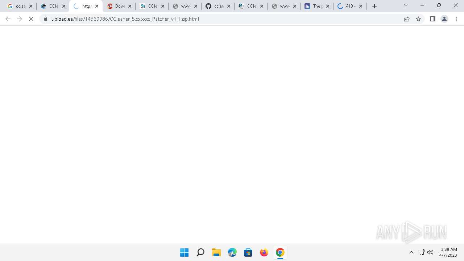The image size is (464, 261).
Task: Open the Windows Start menu
Action: click(x=185, y=252)
